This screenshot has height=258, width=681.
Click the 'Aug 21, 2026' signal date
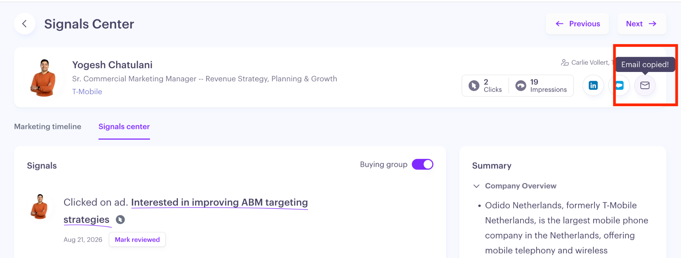(x=83, y=240)
